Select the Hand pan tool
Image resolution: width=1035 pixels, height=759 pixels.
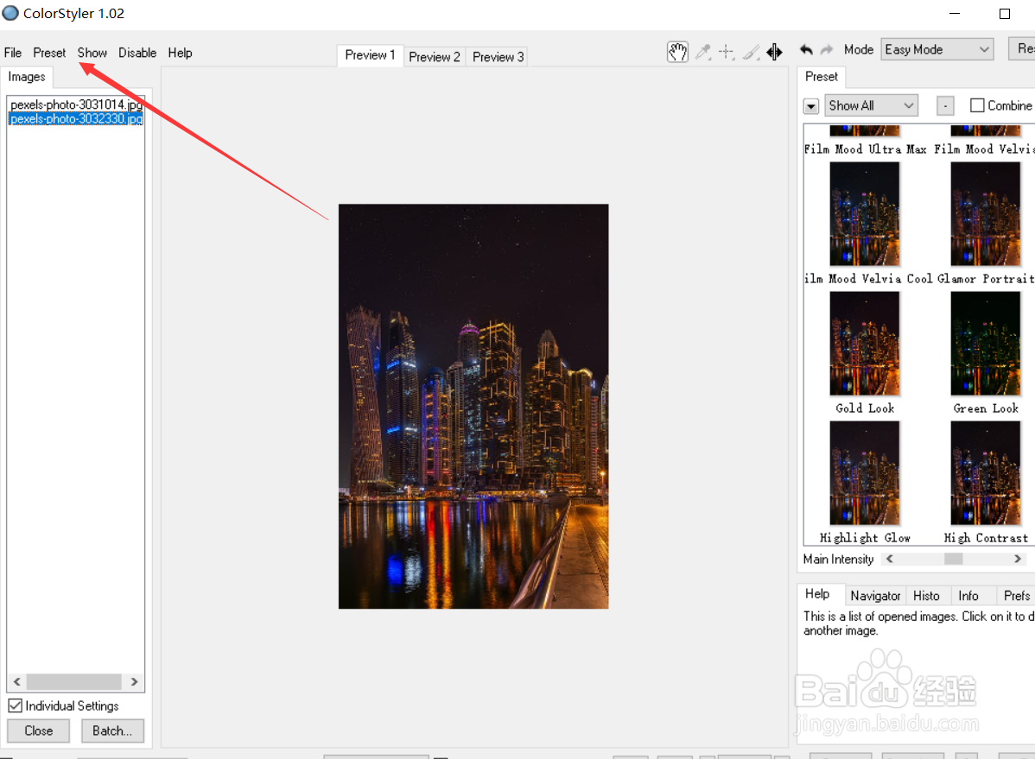pyautogui.click(x=677, y=52)
